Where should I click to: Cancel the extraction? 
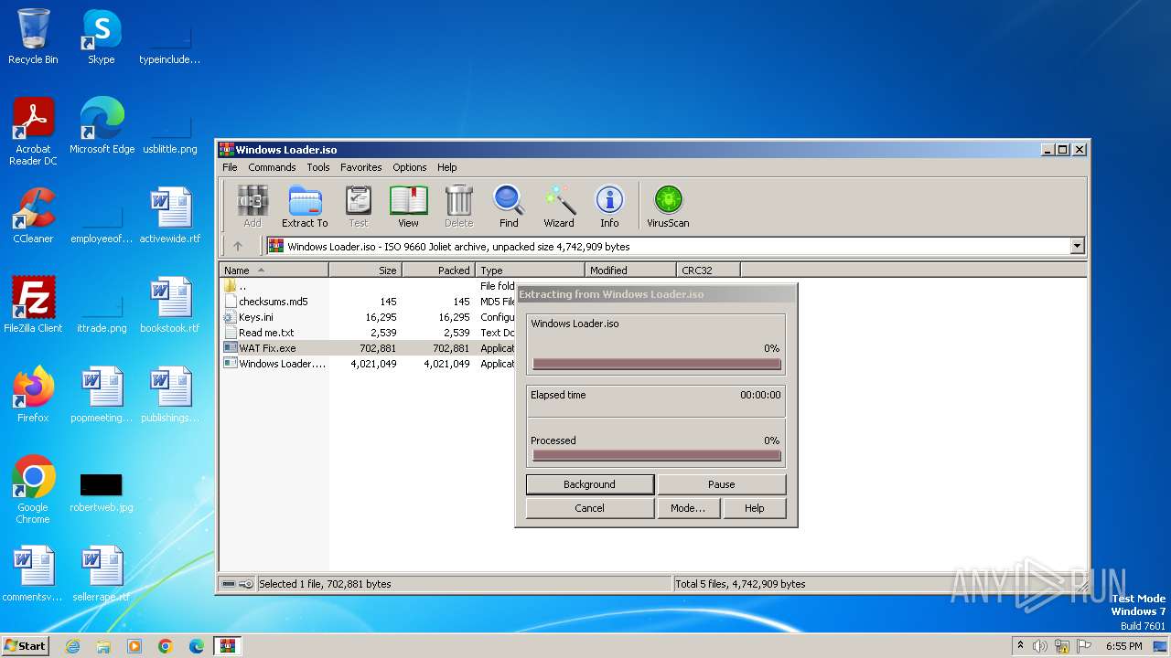(x=590, y=508)
